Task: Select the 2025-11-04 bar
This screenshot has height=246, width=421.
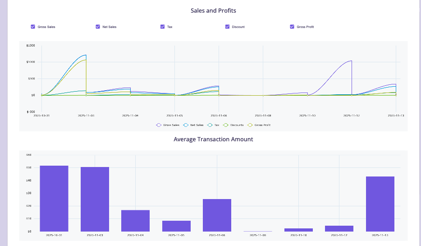Action: pyautogui.click(x=135, y=221)
